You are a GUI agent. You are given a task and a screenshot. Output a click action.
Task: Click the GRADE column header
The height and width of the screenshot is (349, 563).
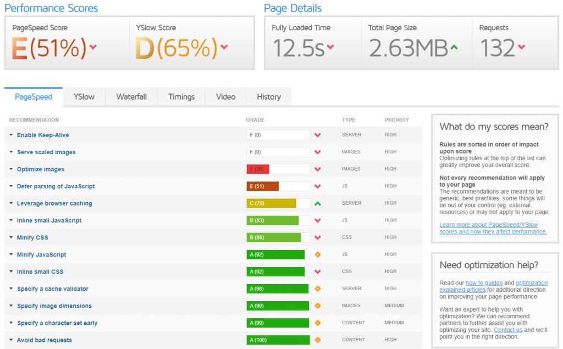[255, 119]
